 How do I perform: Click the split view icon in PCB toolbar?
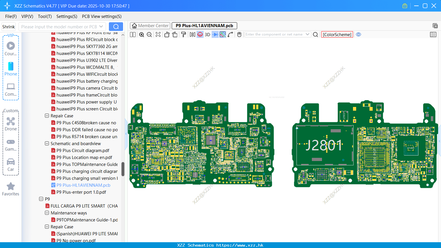pyautogui.click(x=133, y=35)
